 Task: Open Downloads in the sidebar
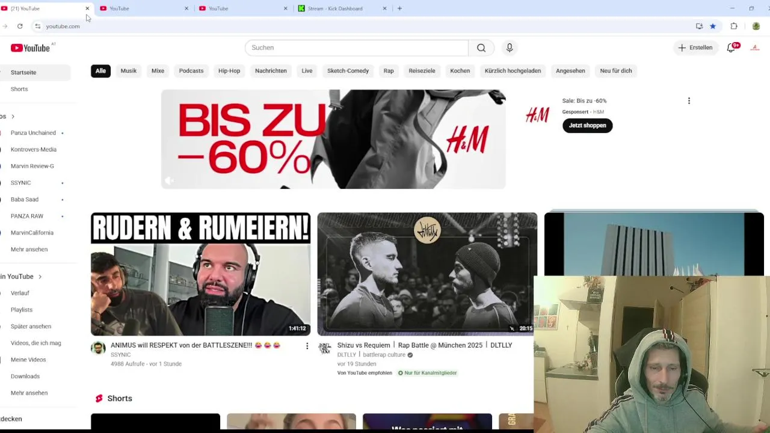[x=25, y=376]
